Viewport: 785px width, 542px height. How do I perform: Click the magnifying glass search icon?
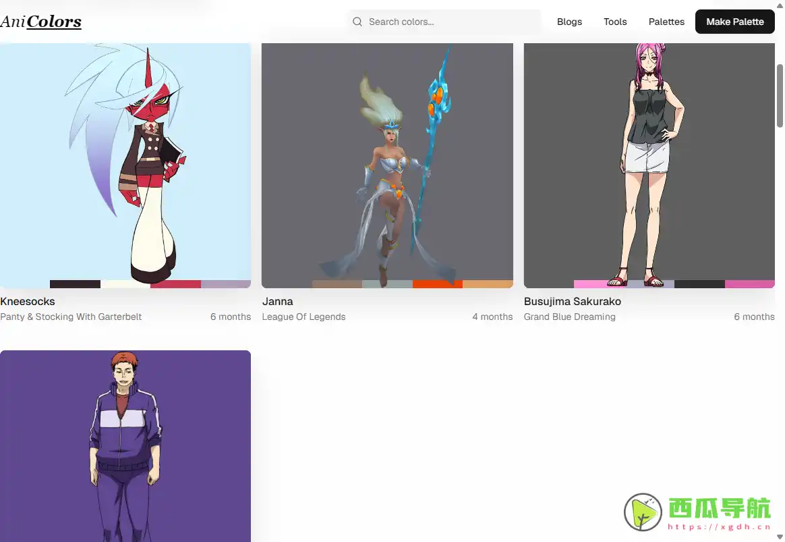pyautogui.click(x=357, y=22)
